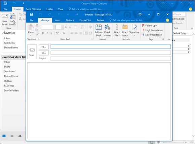Click the Bullets list icon
Viewport: 195px width, 144px height.
click(x=76, y=27)
